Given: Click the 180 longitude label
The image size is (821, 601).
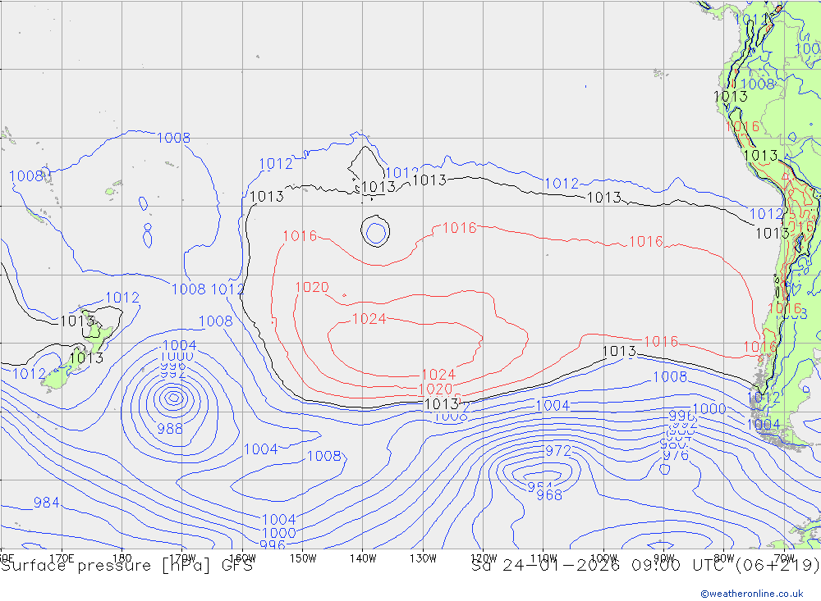Looking at the screenshot, I should [122, 558].
